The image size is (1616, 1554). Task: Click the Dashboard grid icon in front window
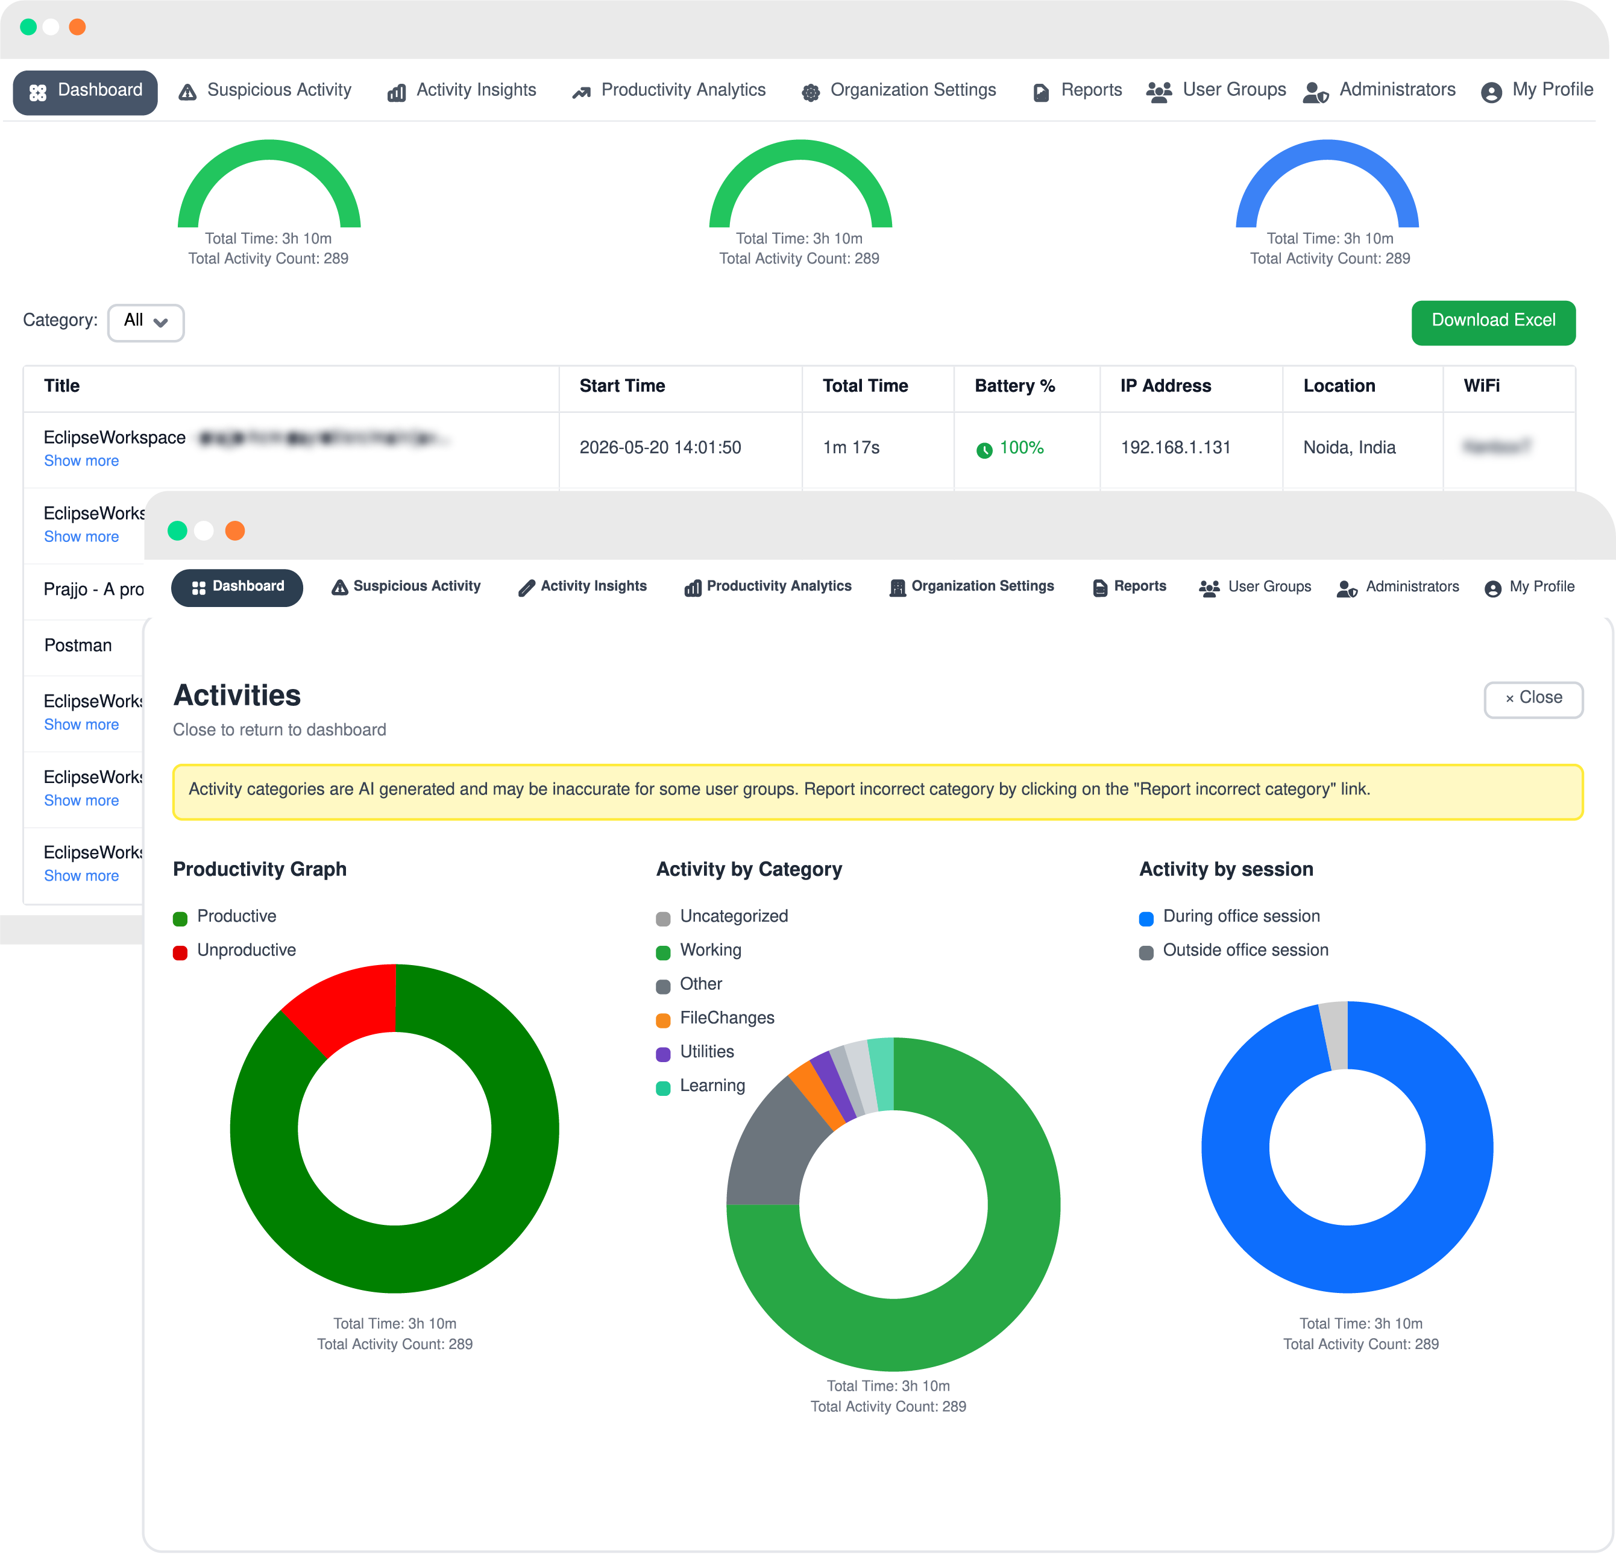tap(199, 588)
